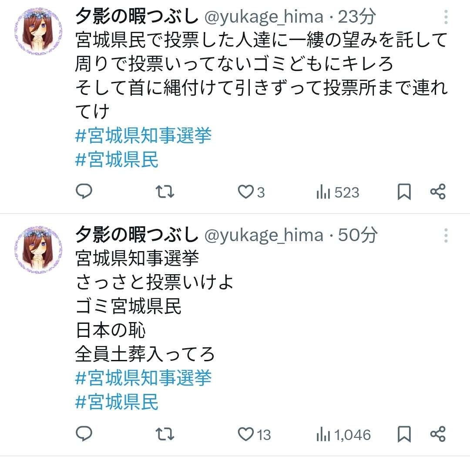Open #宮城県民 hashtag in second tweet

117,402
